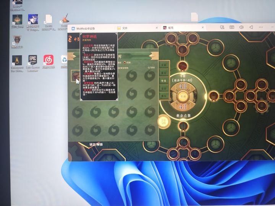This screenshot has width=275, height=206.
Task: Click the 0/999 counter text
Action: 151,68
